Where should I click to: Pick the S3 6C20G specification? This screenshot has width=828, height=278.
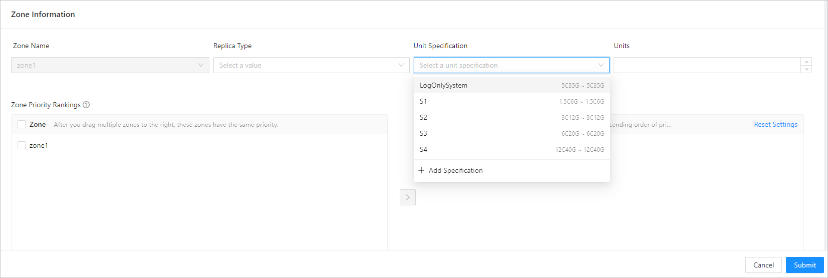(x=511, y=133)
